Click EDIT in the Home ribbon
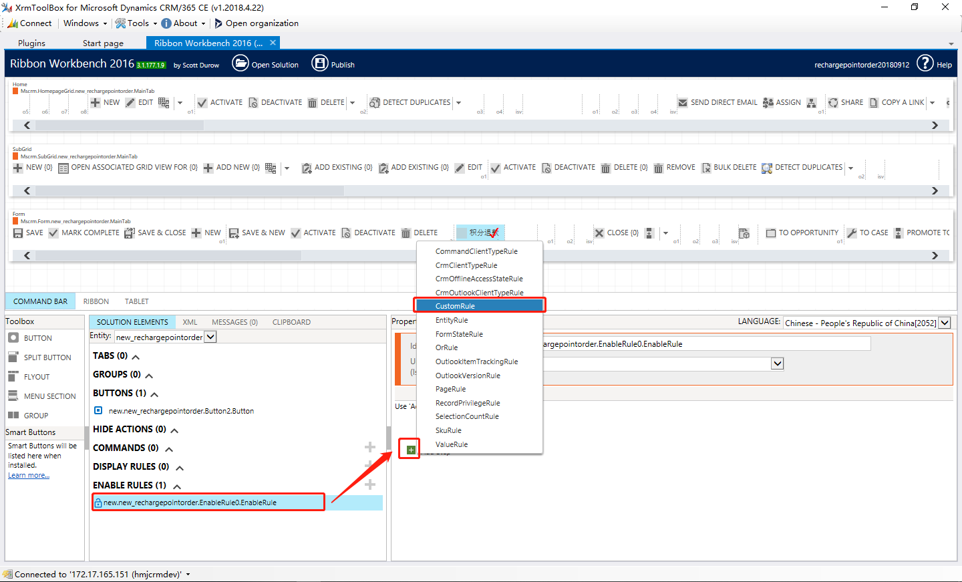The image size is (962, 582). pos(140,102)
